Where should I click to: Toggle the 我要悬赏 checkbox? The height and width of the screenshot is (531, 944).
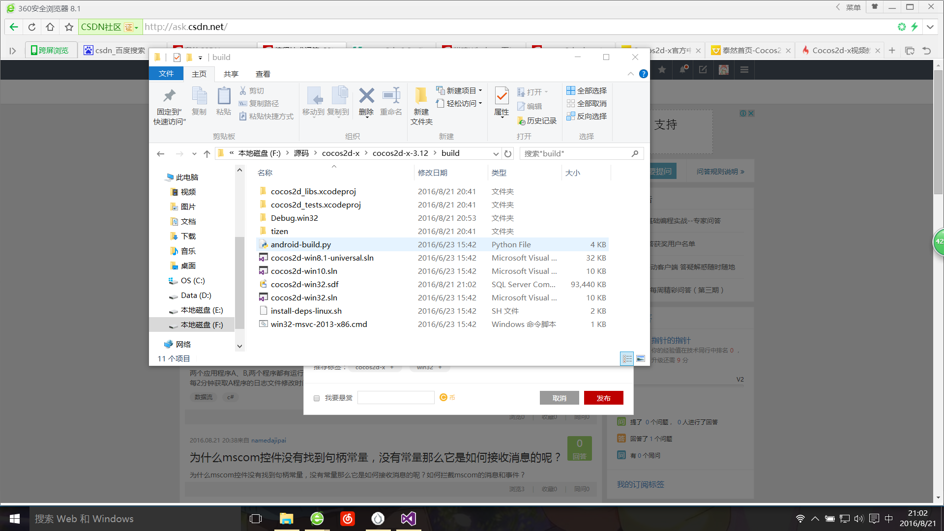[x=317, y=398]
